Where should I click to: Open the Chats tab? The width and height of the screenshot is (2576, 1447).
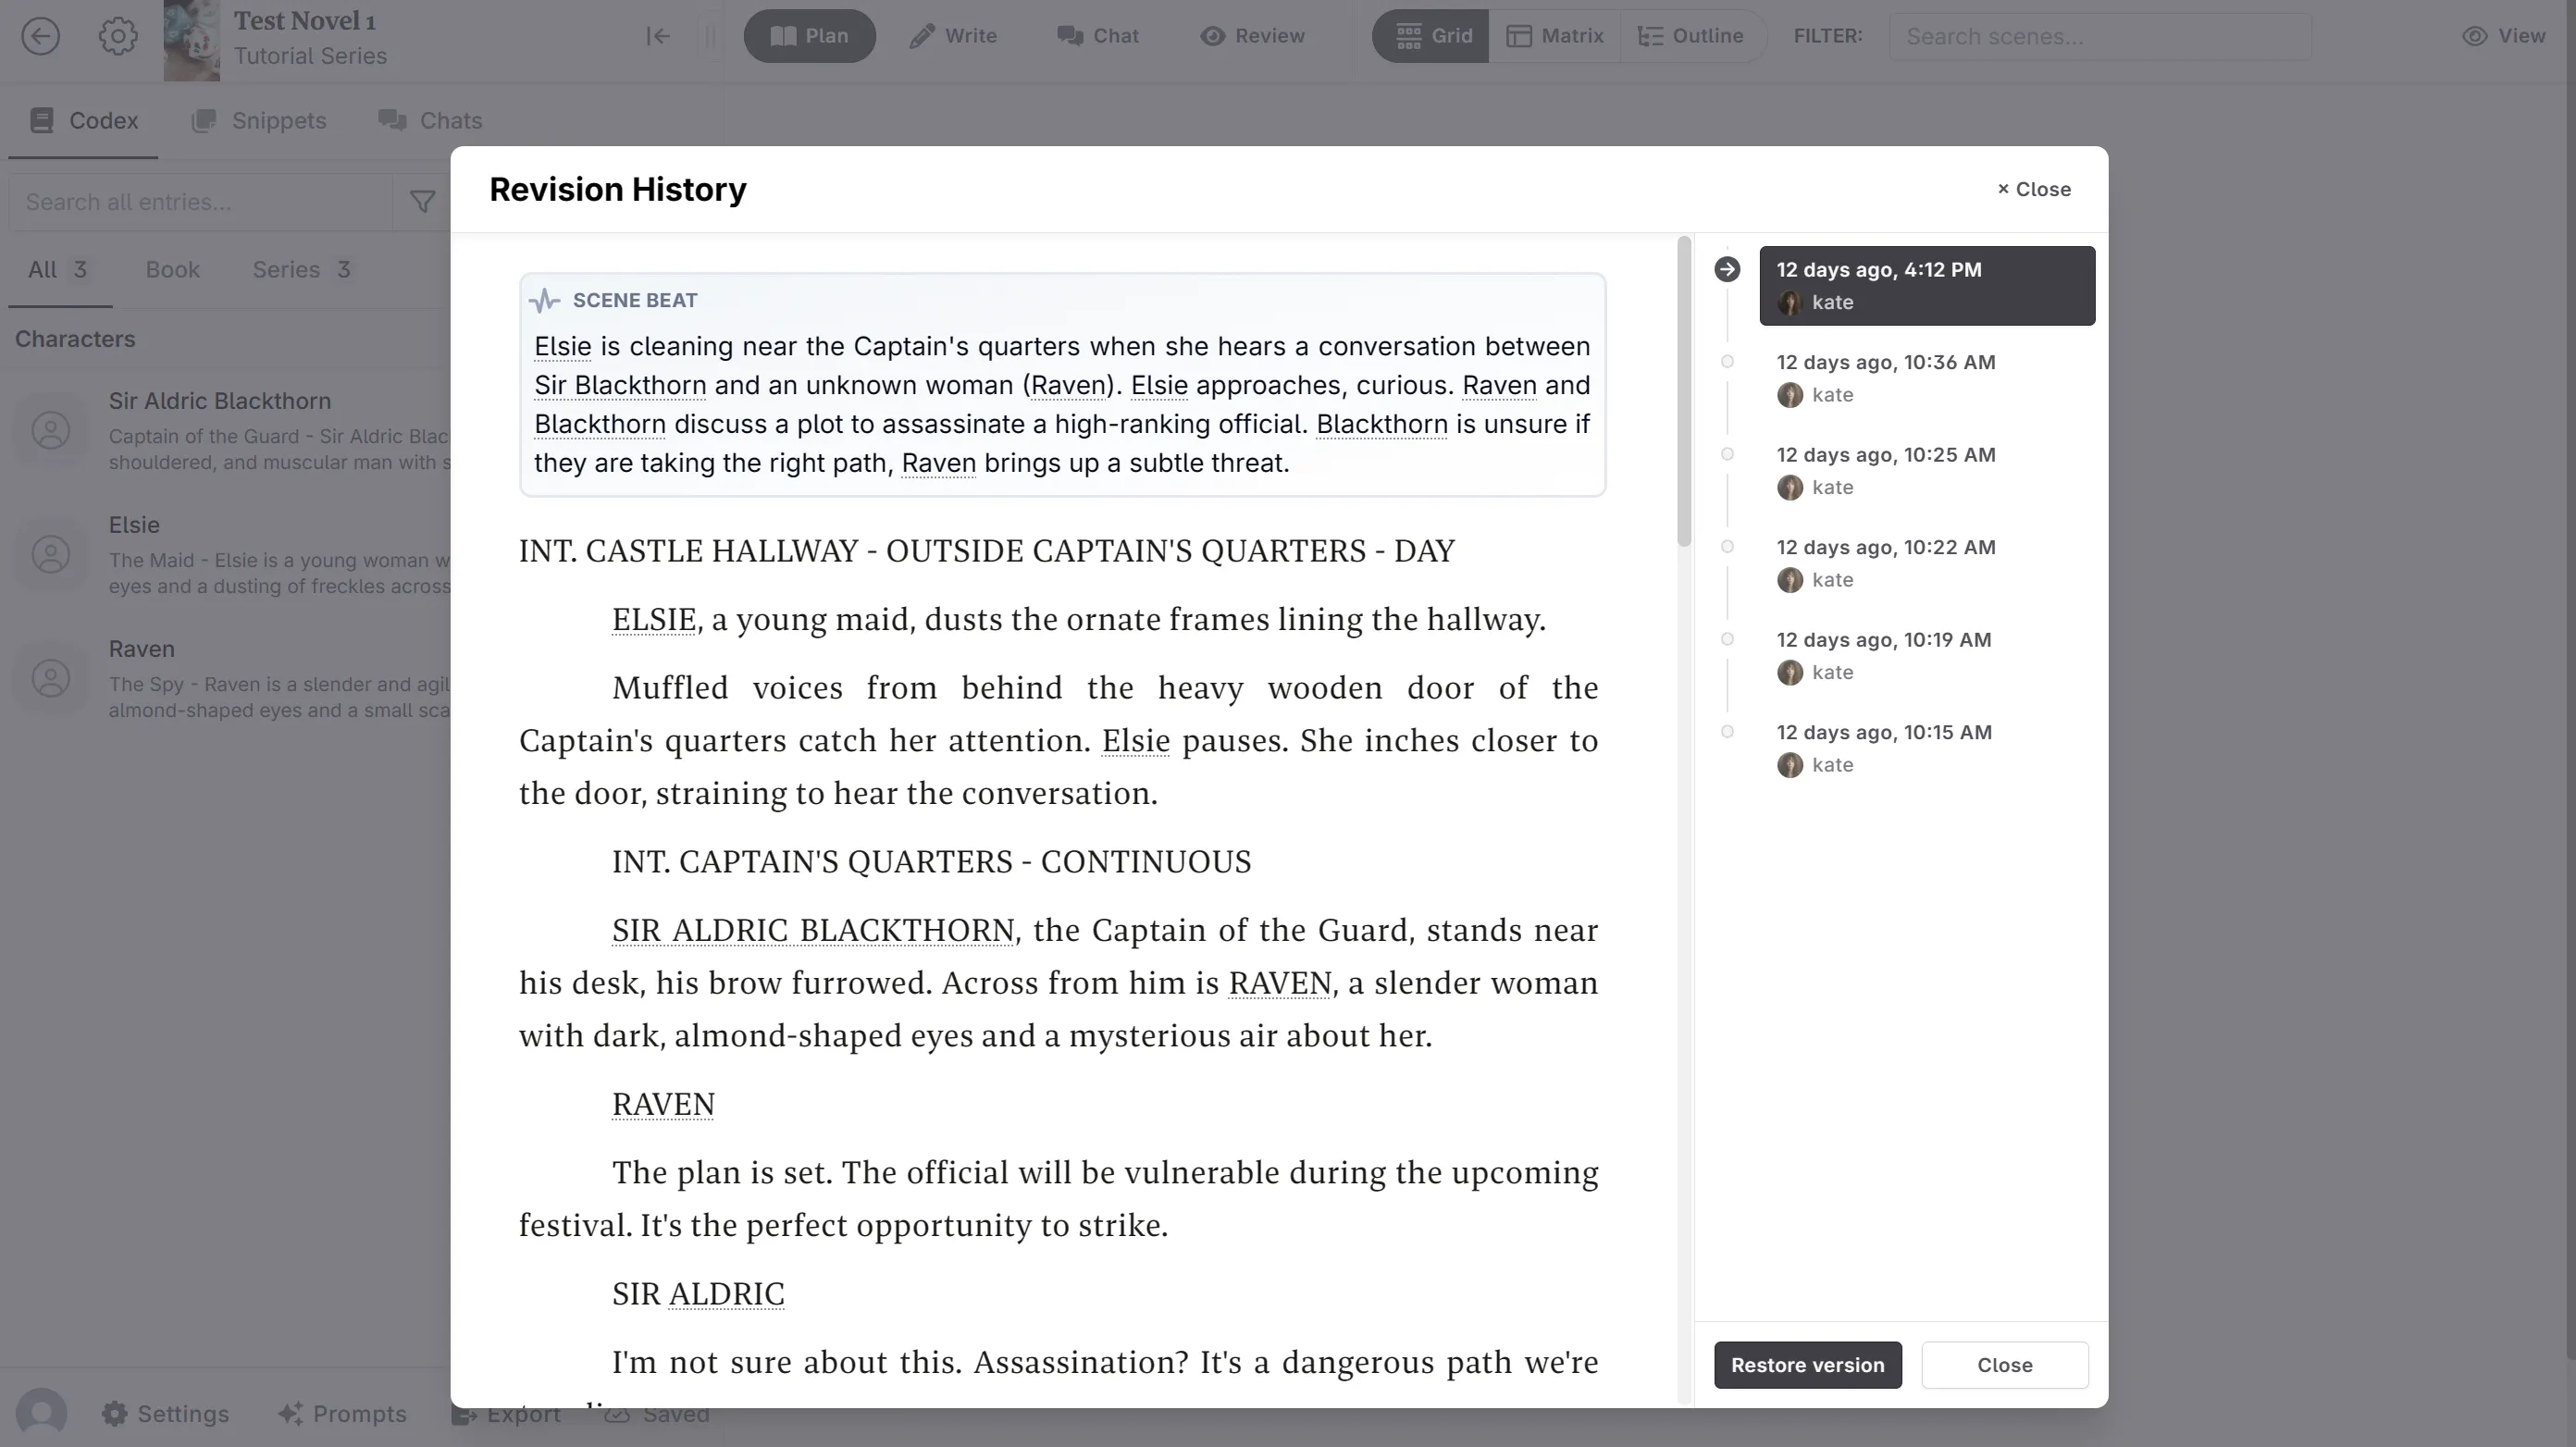(430, 121)
